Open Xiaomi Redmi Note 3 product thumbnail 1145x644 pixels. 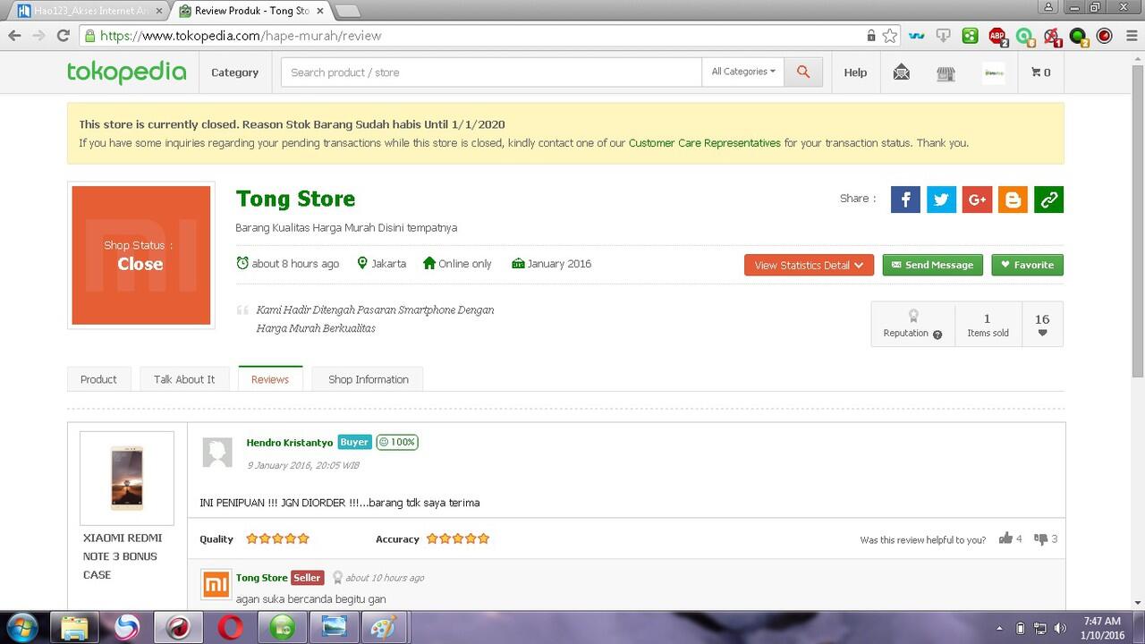click(x=127, y=479)
